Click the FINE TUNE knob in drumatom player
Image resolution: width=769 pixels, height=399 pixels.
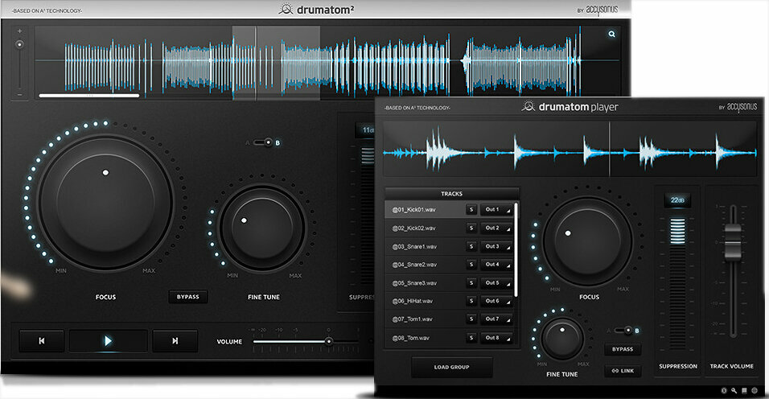[562, 338]
